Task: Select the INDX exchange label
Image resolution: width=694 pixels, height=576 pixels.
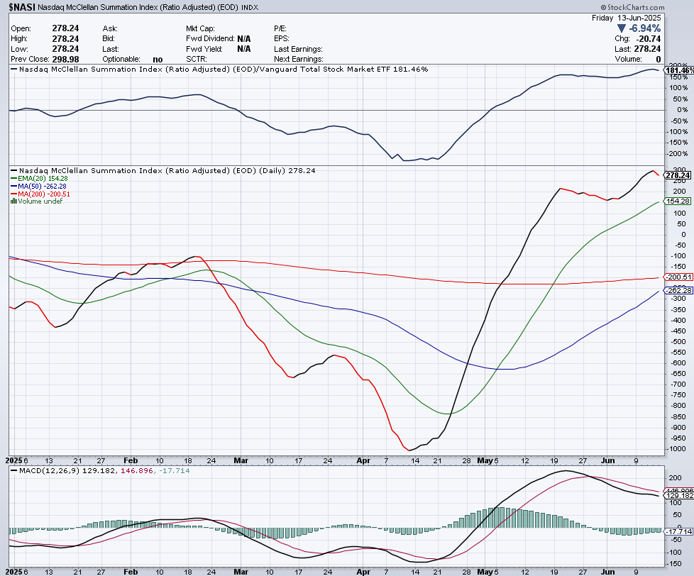Action: tap(250, 8)
